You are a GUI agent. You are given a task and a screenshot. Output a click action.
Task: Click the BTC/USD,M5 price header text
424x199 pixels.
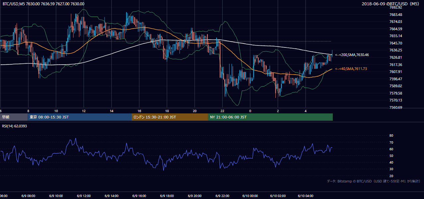[43, 4]
